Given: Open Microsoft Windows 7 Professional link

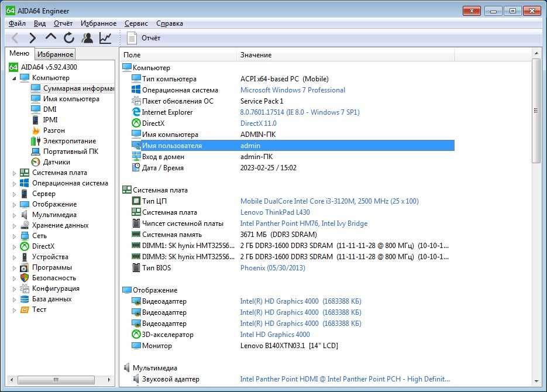Looking at the screenshot, I should (x=293, y=90).
